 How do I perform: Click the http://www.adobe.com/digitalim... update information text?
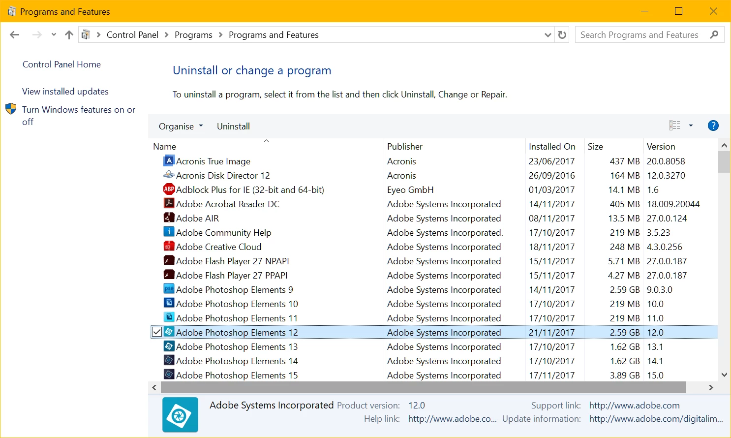point(656,419)
